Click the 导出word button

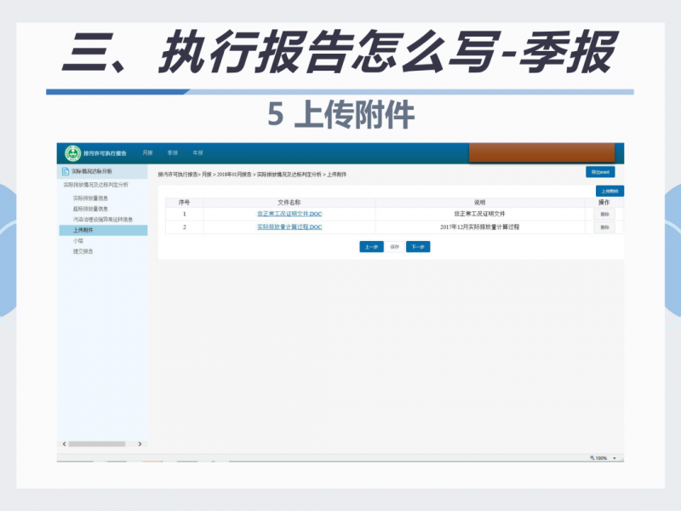pos(600,172)
